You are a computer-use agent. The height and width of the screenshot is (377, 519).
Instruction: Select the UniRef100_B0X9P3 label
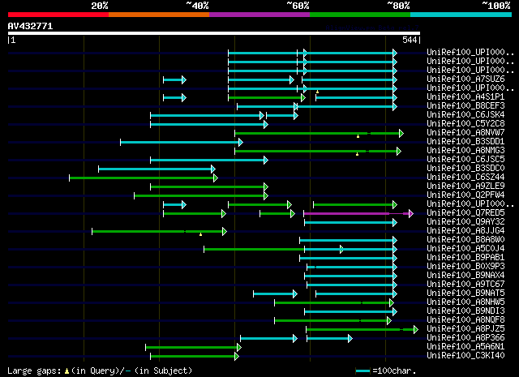pyautogui.click(x=465, y=267)
